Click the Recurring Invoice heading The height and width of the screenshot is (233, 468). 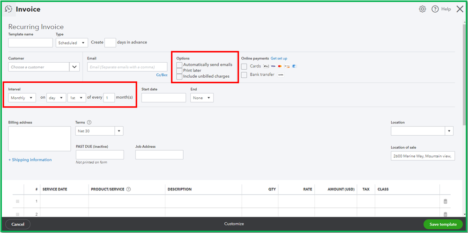tap(36, 27)
